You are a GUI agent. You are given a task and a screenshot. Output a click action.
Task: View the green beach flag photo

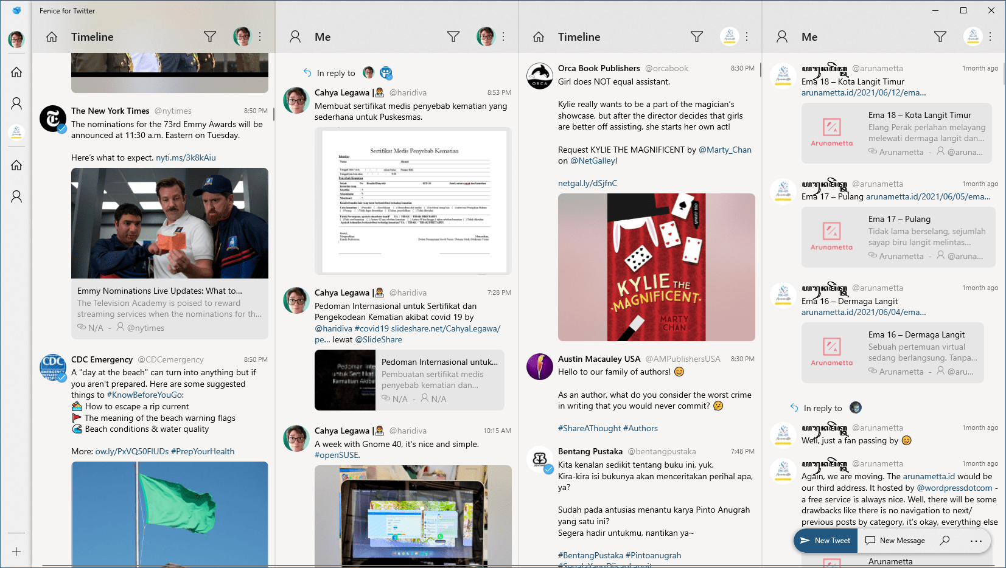coord(170,514)
